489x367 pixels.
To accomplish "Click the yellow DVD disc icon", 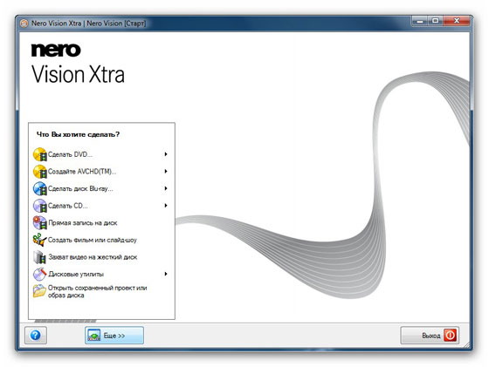I will pyautogui.click(x=40, y=154).
